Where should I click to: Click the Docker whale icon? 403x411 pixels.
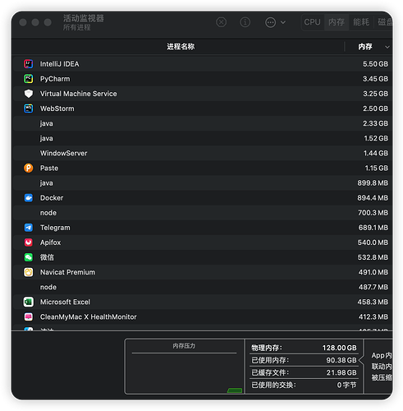coord(29,198)
